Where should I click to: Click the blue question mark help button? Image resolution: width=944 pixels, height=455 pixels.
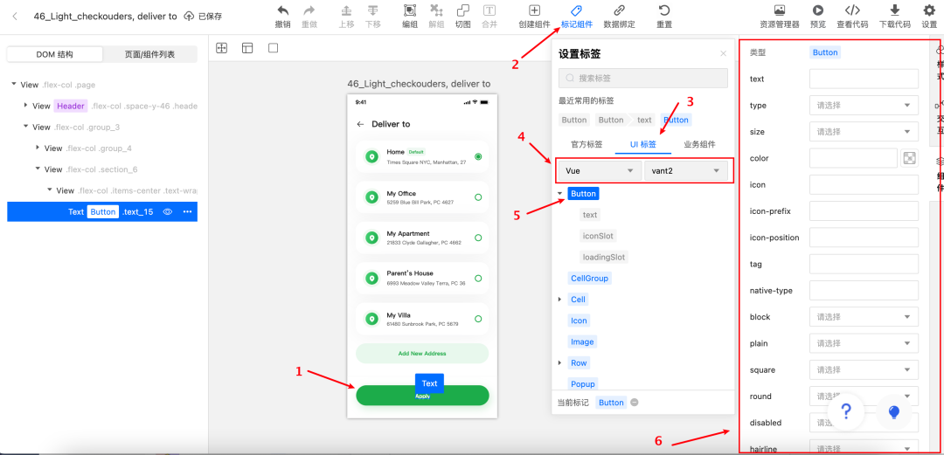[846, 411]
